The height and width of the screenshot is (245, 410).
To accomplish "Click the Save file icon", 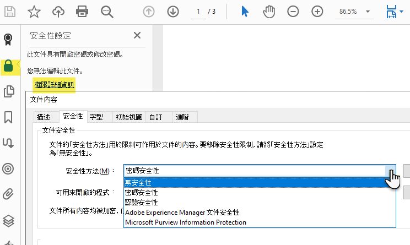I will point(10,12).
